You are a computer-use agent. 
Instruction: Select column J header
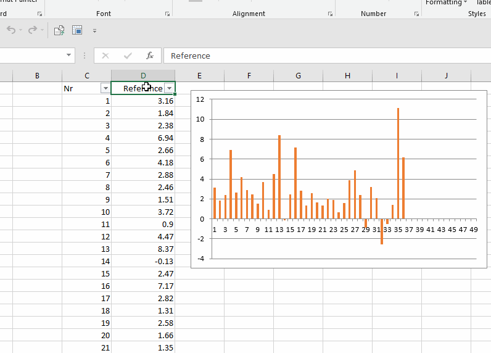click(x=446, y=75)
